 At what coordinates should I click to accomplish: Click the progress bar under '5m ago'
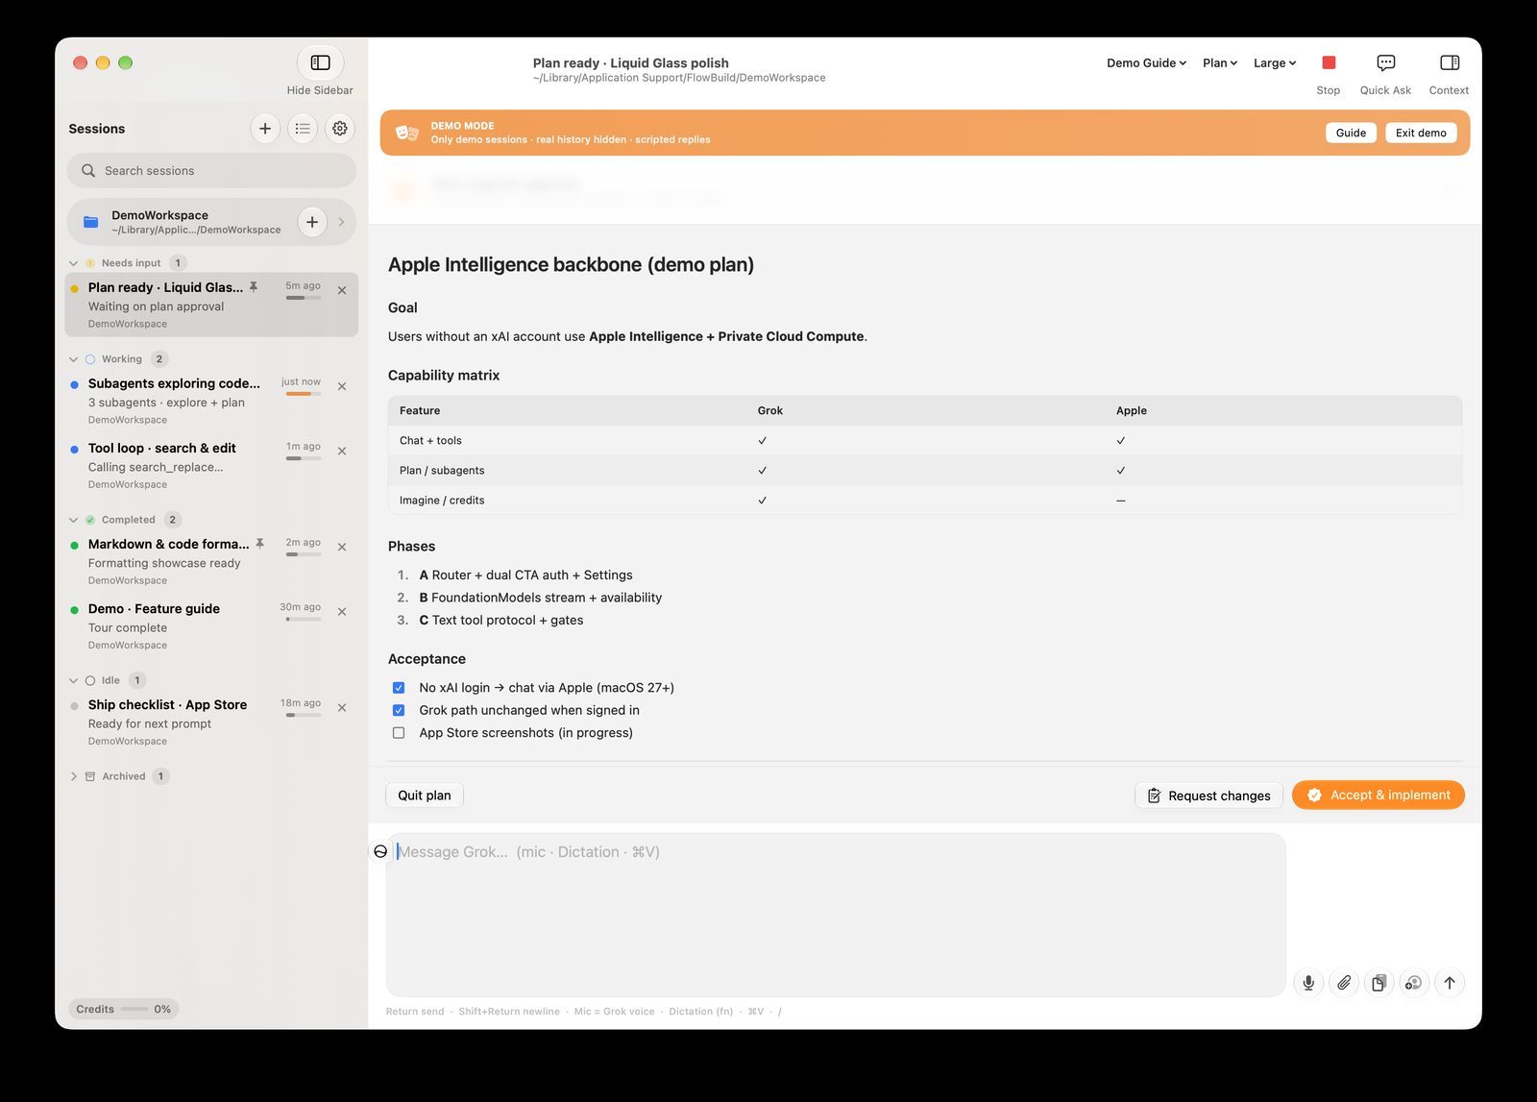point(304,298)
